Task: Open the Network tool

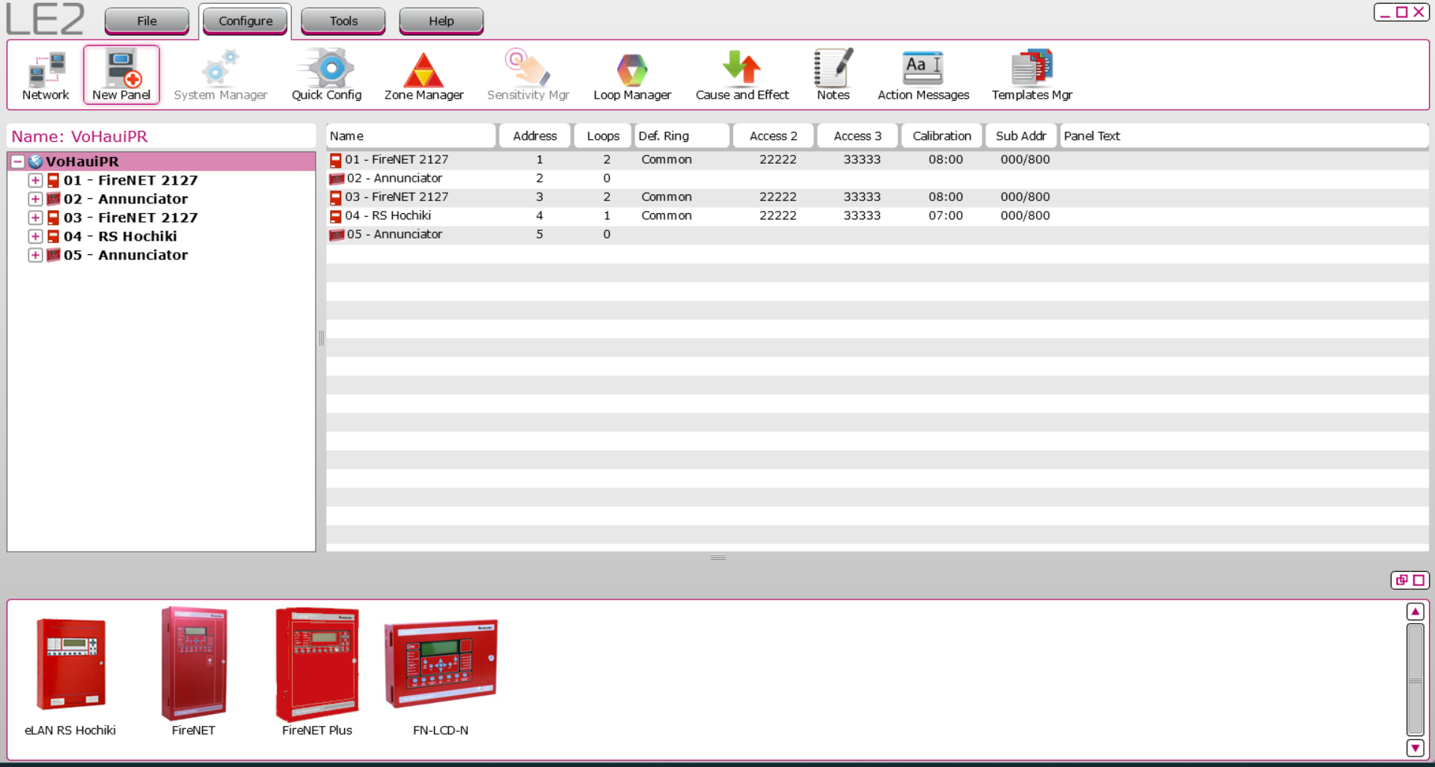Action: (45, 73)
